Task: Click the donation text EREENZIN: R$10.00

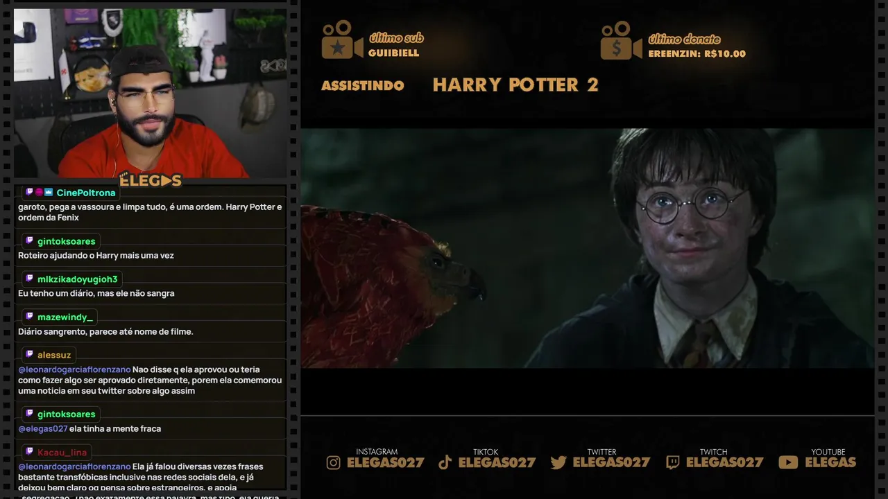Action: pyautogui.click(x=697, y=53)
